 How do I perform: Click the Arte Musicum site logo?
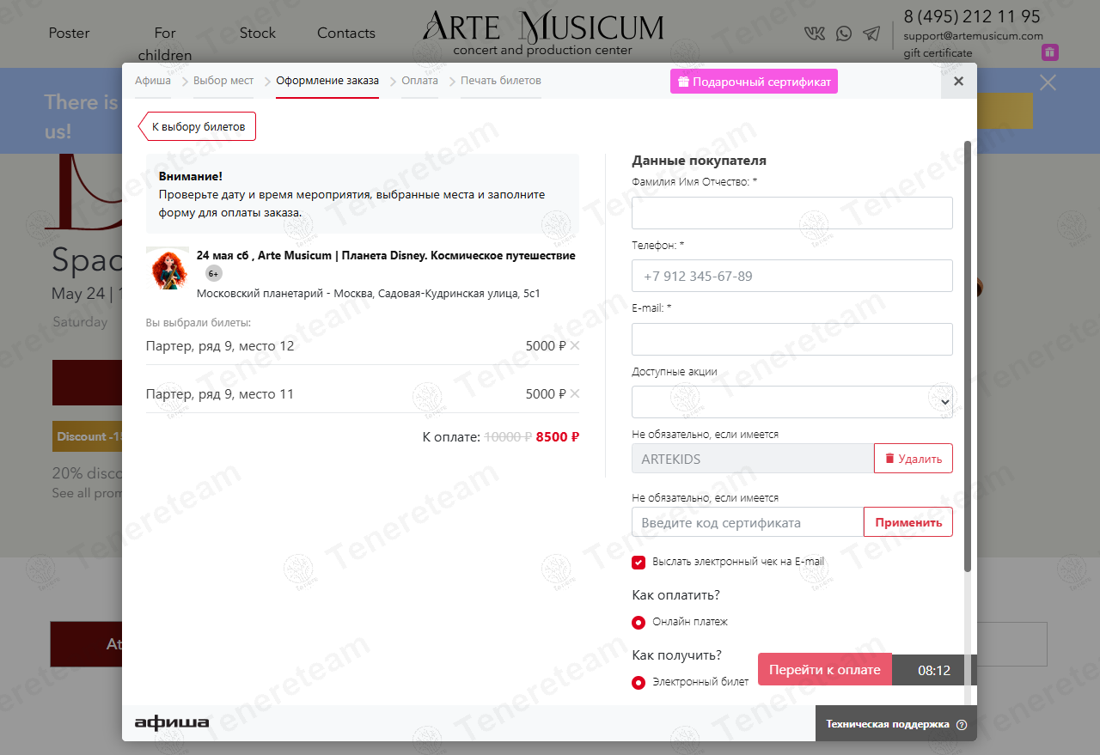coord(542,33)
